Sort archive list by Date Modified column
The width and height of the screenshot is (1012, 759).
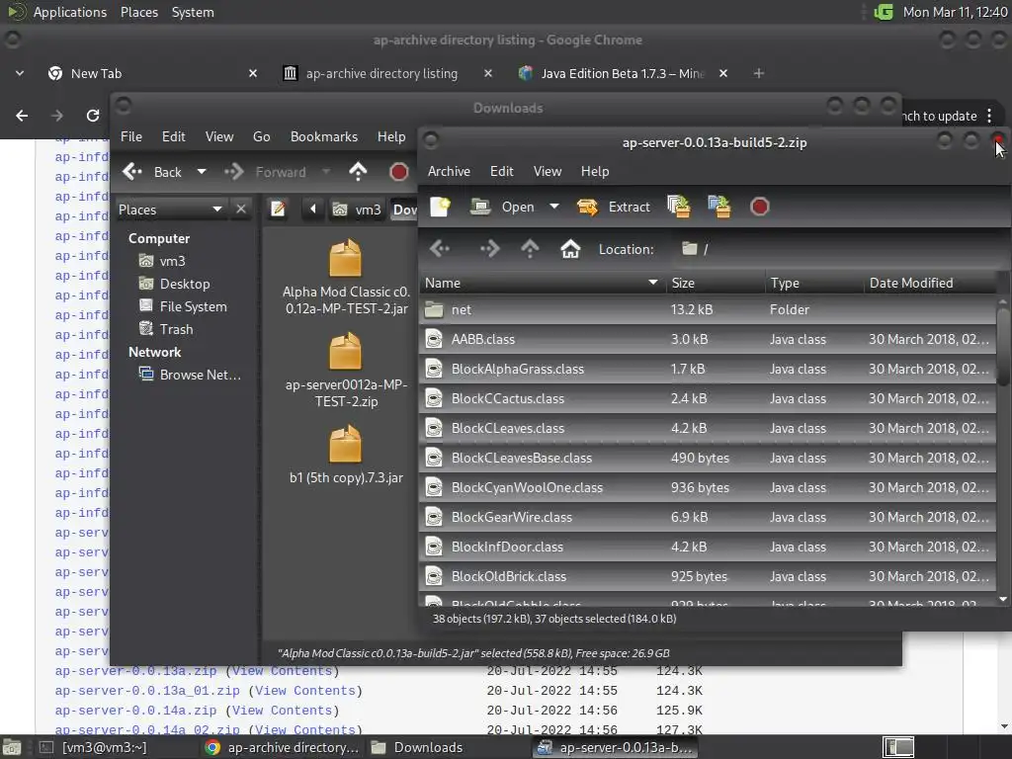click(931, 283)
